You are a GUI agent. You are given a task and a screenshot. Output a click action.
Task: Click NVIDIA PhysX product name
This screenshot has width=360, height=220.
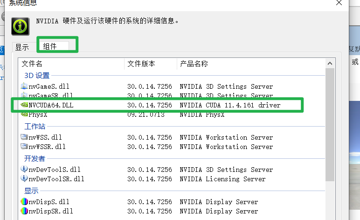pos(202,114)
